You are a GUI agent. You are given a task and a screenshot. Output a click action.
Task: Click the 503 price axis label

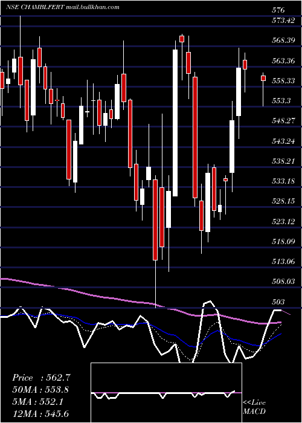278,302
